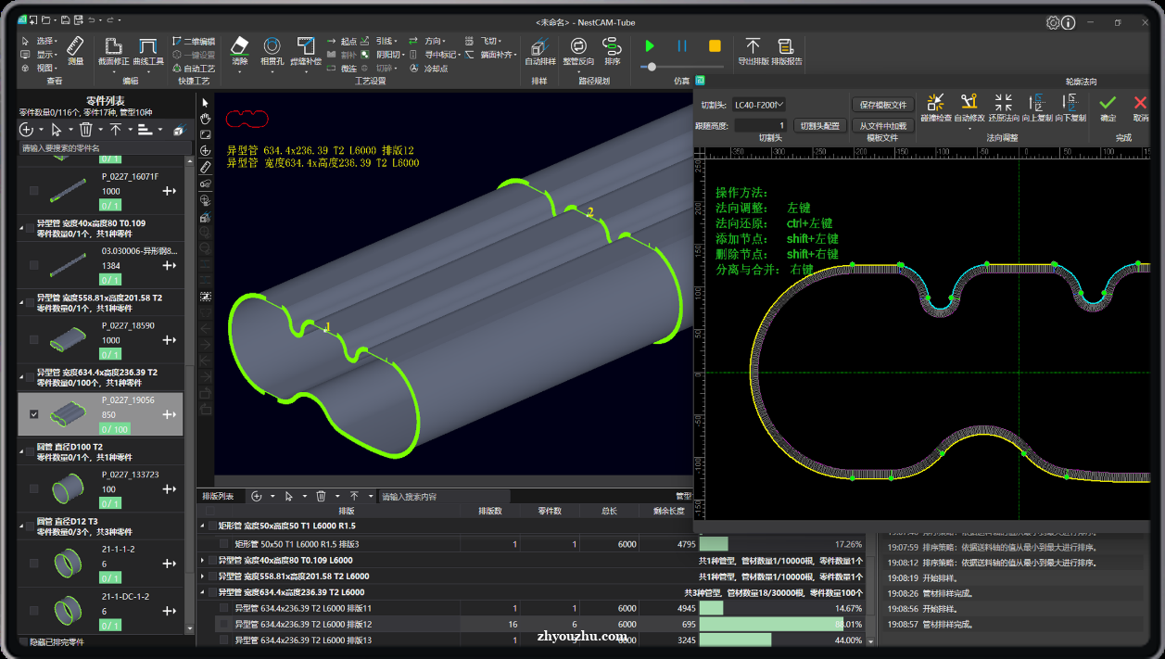Confirm with the green 确定 checkmark
Screen dimensions: 1165x659
1108,108
